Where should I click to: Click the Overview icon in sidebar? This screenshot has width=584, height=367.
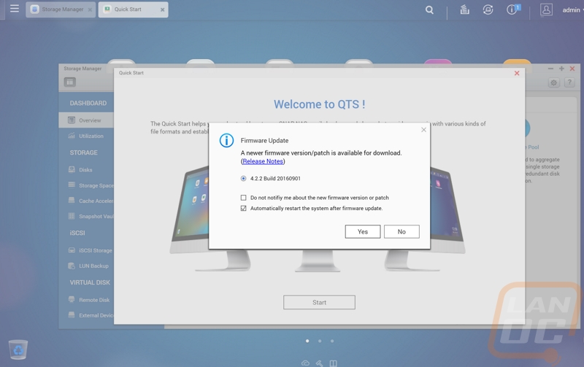point(72,120)
